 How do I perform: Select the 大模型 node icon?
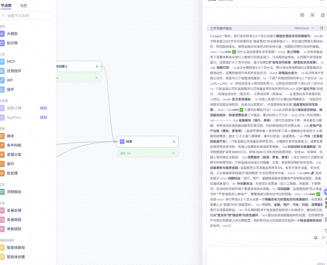pos(2,34)
